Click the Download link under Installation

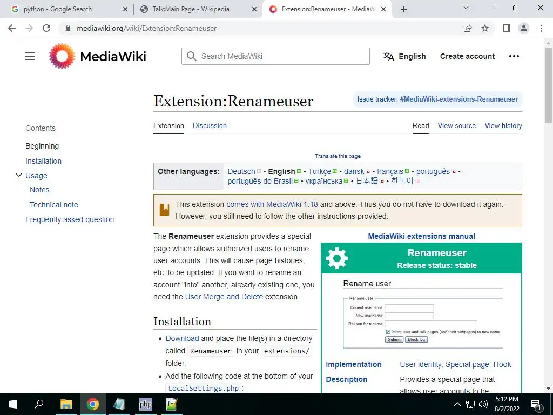182,338
